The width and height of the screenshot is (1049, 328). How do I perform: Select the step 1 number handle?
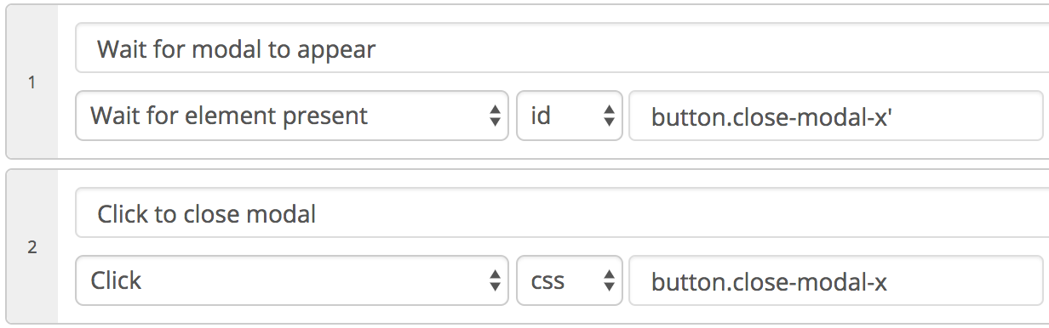point(32,83)
